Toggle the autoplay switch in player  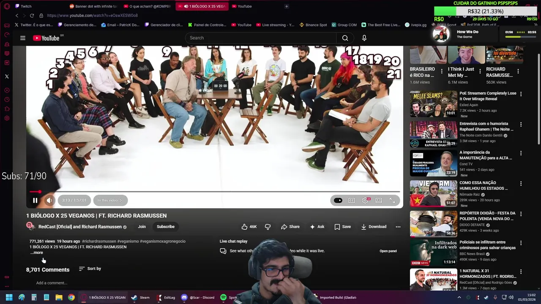pos(338,201)
